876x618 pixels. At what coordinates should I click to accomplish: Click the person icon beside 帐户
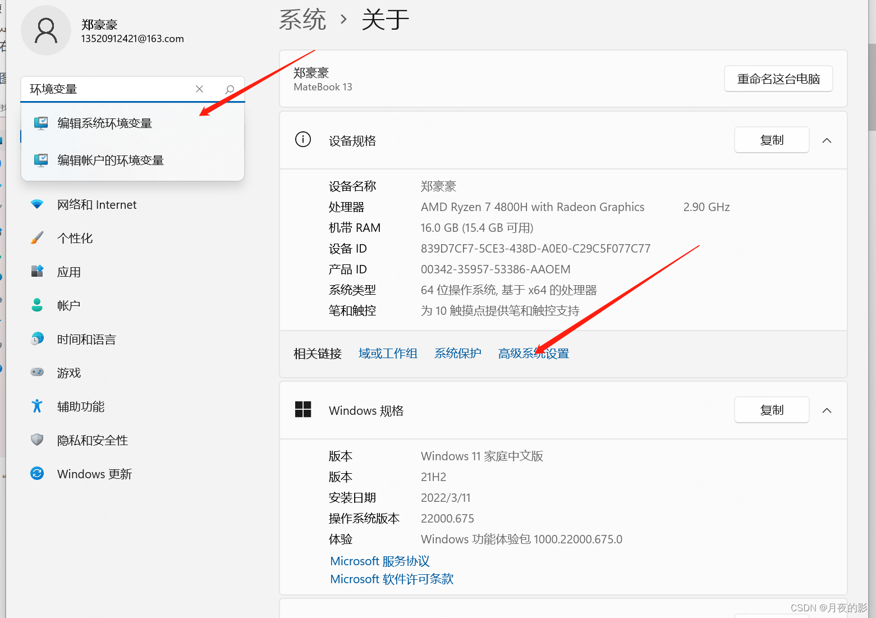coord(37,305)
